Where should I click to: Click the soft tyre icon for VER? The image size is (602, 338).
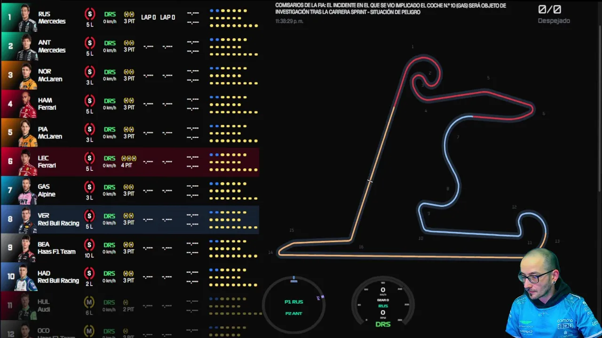(x=89, y=216)
